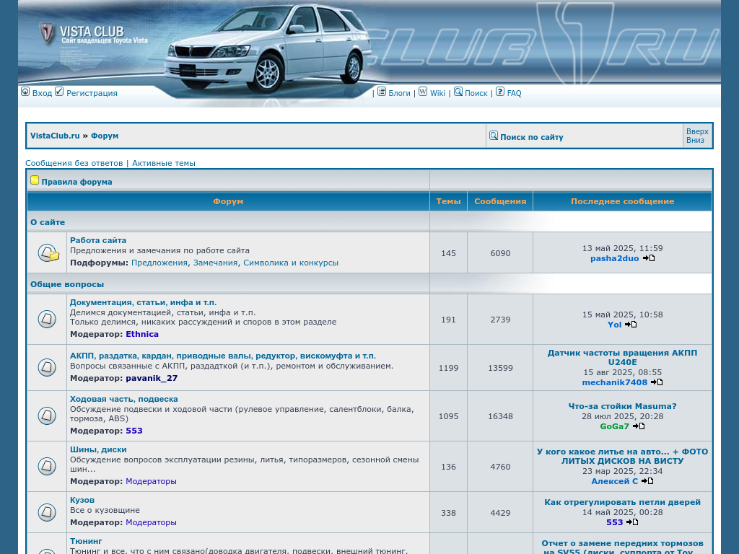739x554 pixels.
Task: Open Блоги in the top navigation
Action: (x=399, y=93)
